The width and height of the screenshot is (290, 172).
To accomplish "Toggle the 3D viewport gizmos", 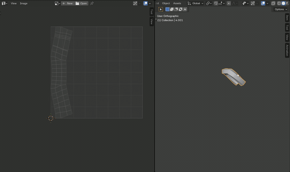I will [x=253, y=3].
